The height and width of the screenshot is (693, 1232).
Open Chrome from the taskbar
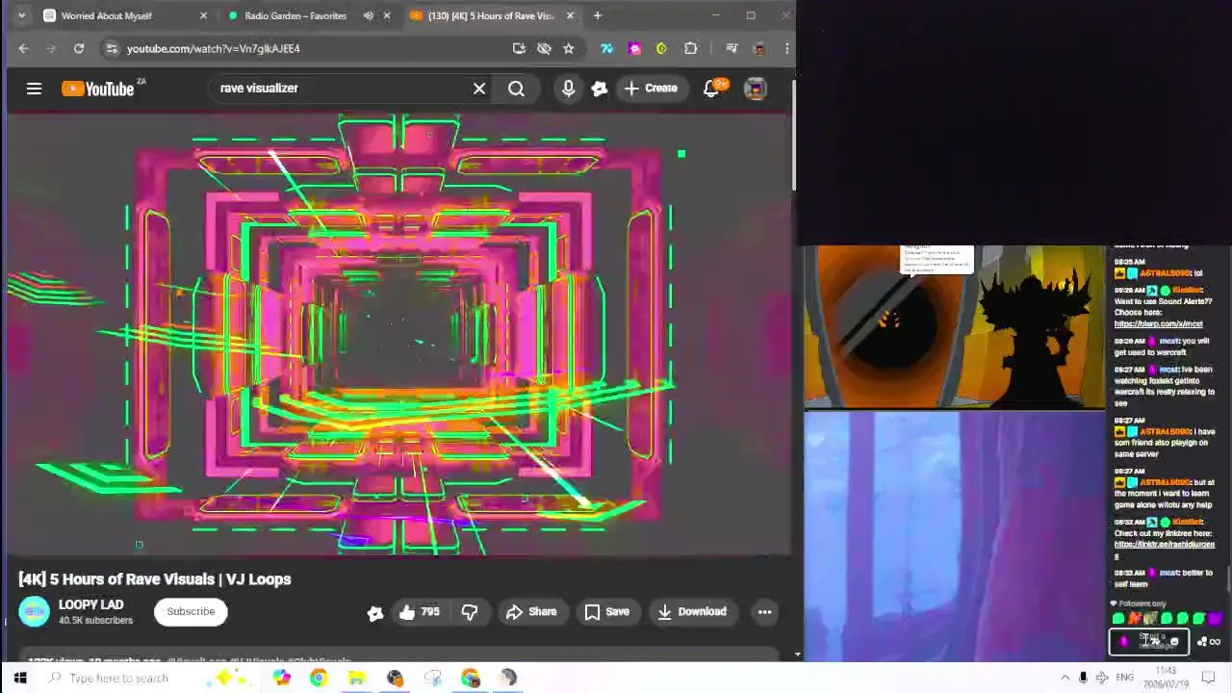tap(319, 679)
